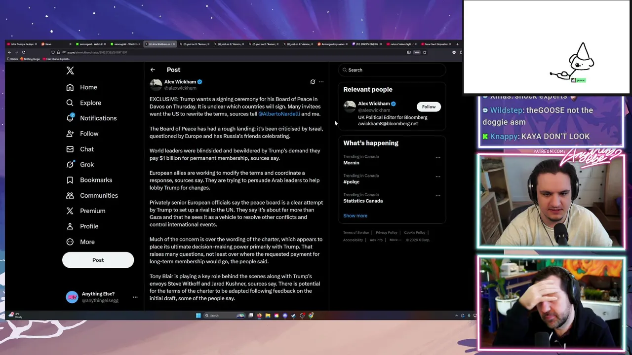
Task: Switch to the DROPS ON tab
Action: point(367,44)
